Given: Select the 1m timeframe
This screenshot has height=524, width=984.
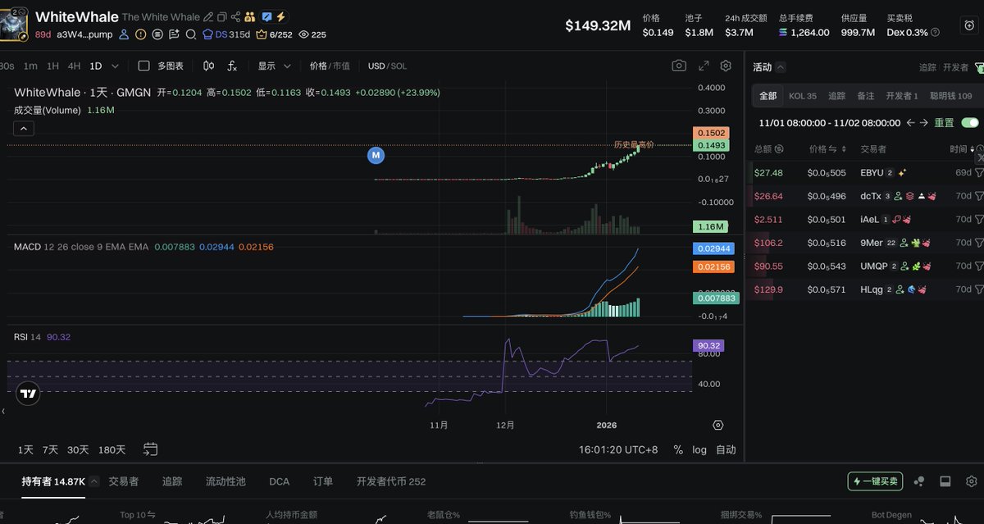Looking at the screenshot, I should [30, 66].
